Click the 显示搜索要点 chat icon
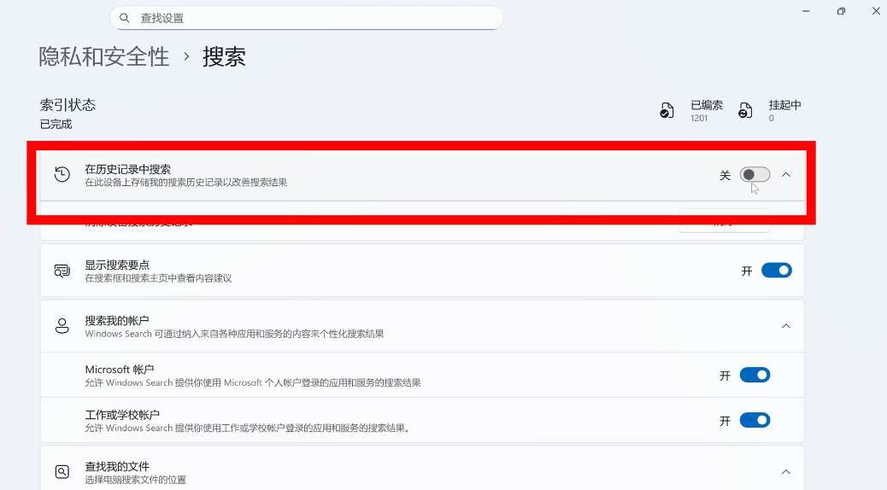Image resolution: width=887 pixels, height=490 pixels. (x=62, y=271)
